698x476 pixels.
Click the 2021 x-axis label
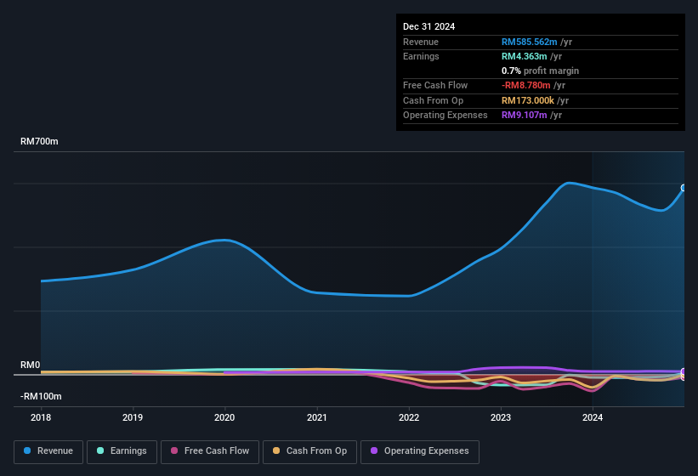pyautogui.click(x=317, y=417)
